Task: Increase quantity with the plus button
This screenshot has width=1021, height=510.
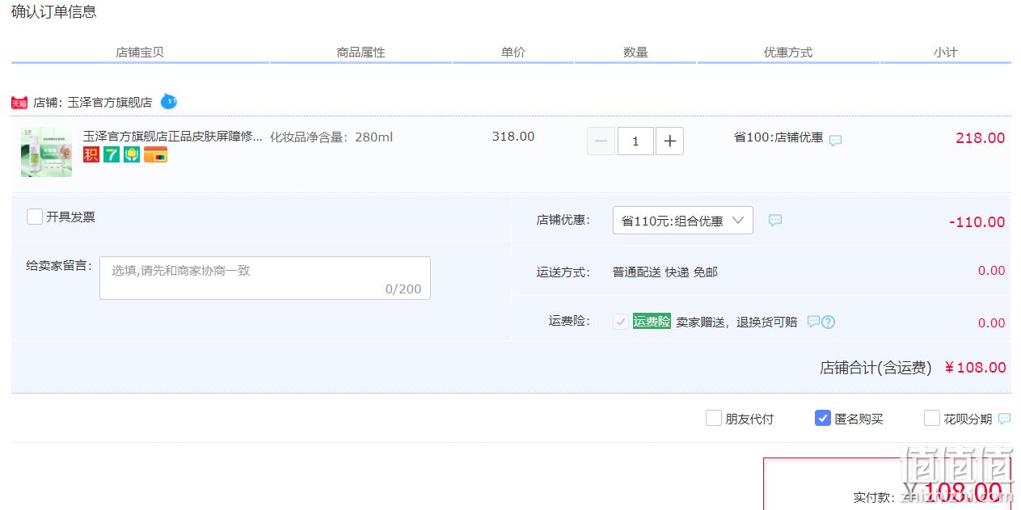Action: [x=669, y=141]
